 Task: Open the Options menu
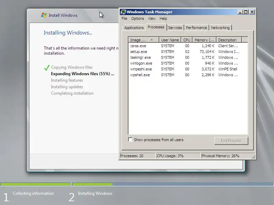[138, 18]
